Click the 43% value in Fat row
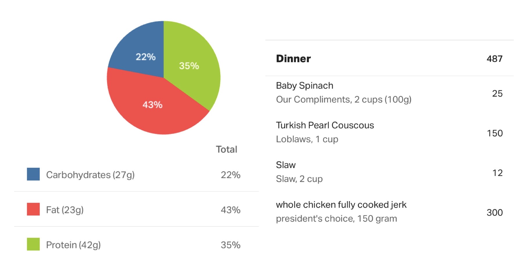This screenshot has height=265, width=523. tap(230, 210)
